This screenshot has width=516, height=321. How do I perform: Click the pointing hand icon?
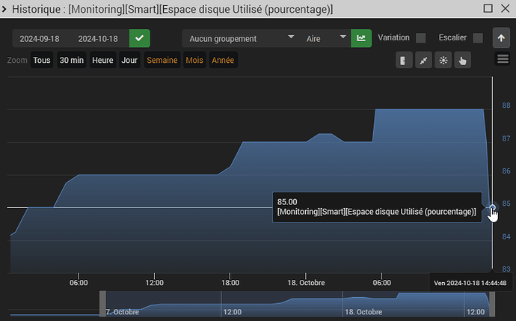point(462,61)
